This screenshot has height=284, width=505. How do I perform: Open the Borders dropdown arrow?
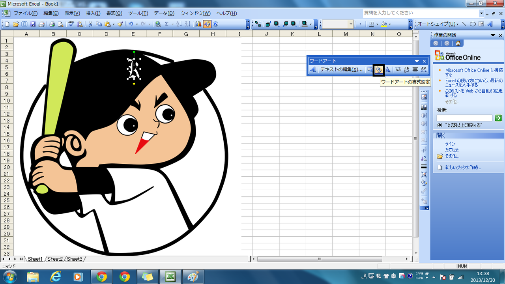(x=377, y=24)
